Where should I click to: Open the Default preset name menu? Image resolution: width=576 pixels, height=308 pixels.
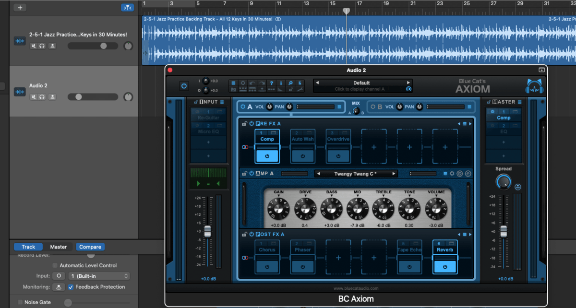pyautogui.click(x=361, y=83)
